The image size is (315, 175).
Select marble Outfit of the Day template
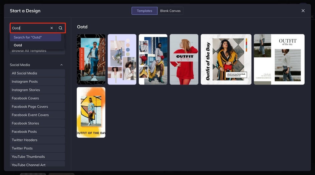[226, 59]
